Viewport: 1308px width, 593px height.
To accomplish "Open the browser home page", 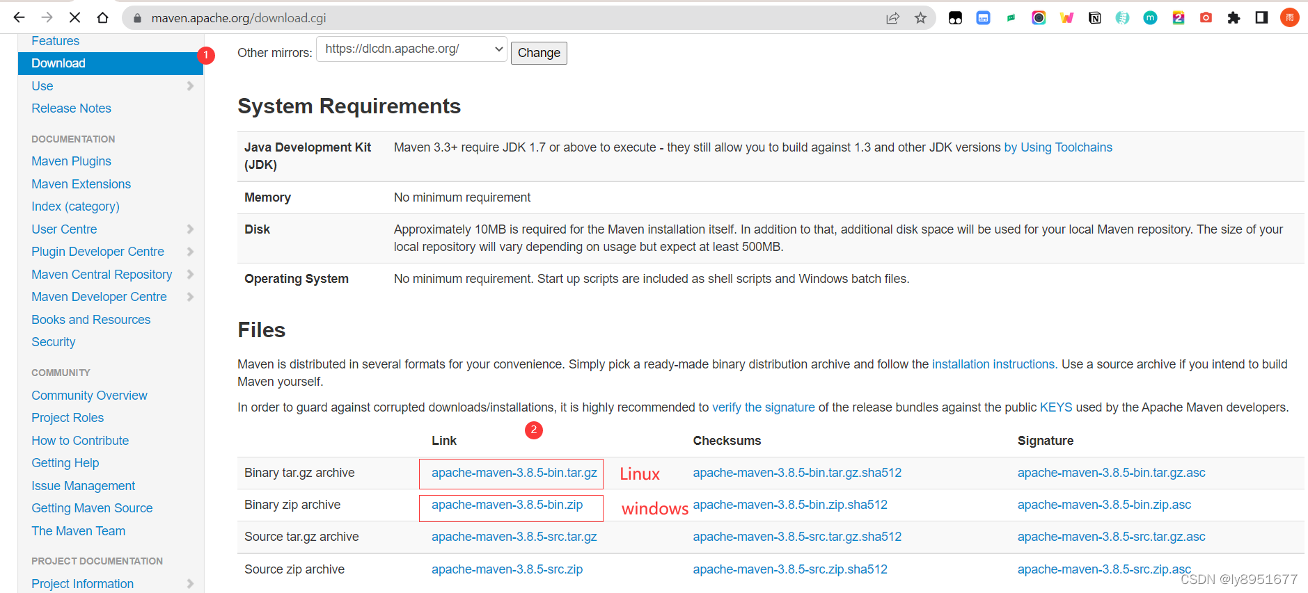I will (102, 17).
